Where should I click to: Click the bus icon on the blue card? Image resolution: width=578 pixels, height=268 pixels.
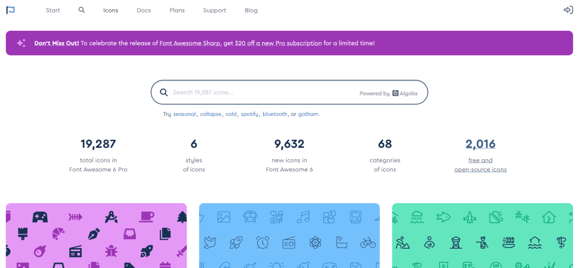(250, 217)
